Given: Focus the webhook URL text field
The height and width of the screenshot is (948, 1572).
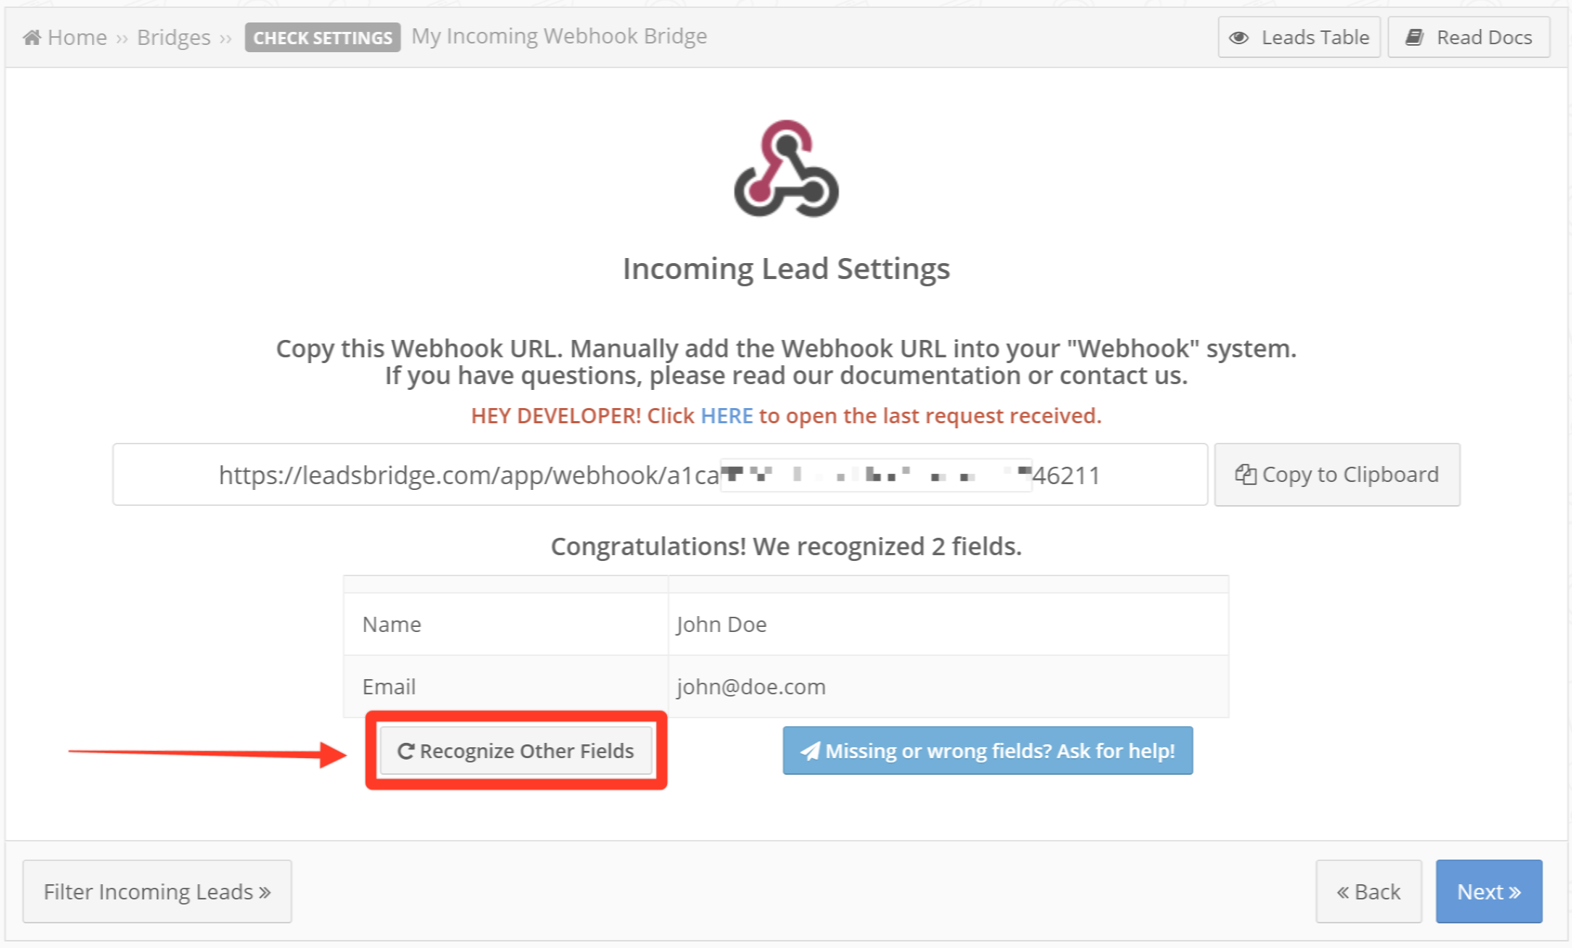Looking at the screenshot, I should (x=660, y=475).
